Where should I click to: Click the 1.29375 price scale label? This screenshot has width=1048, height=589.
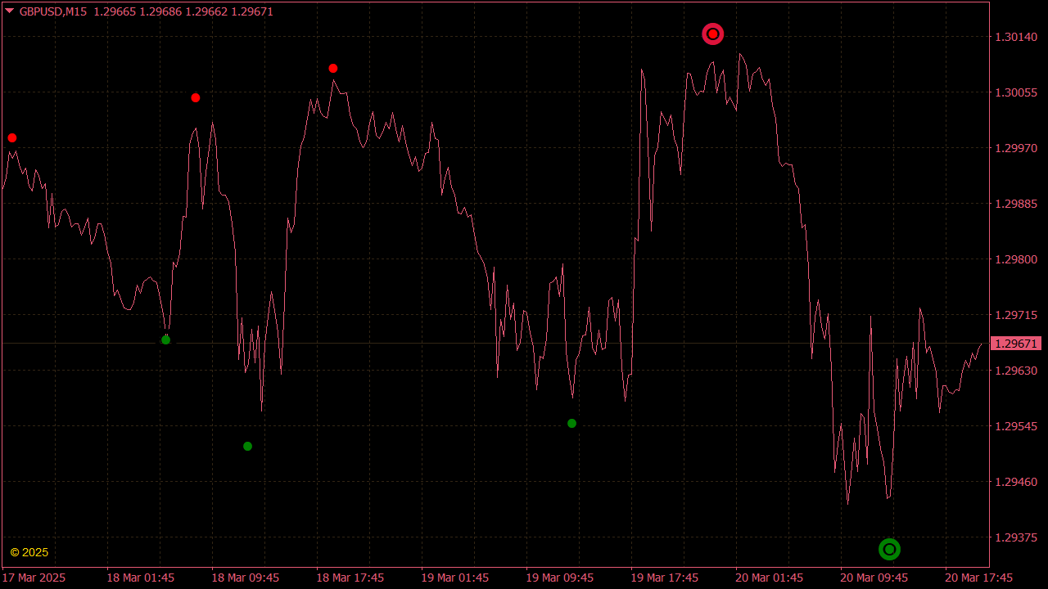1016,537
